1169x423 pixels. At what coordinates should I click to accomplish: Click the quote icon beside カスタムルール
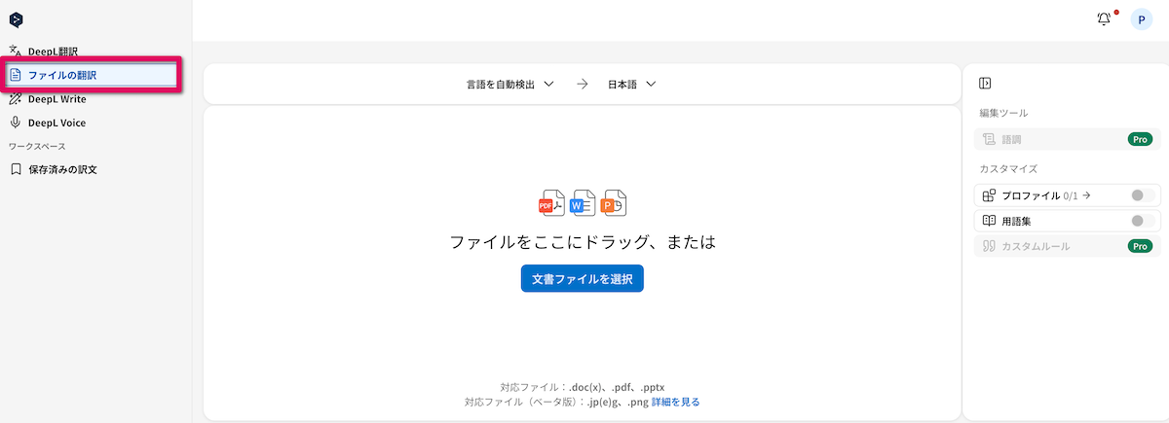[x=989, y=246]
